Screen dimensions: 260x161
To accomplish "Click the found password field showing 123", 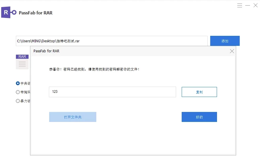I will pyautogui.click(x=112, y=92).
